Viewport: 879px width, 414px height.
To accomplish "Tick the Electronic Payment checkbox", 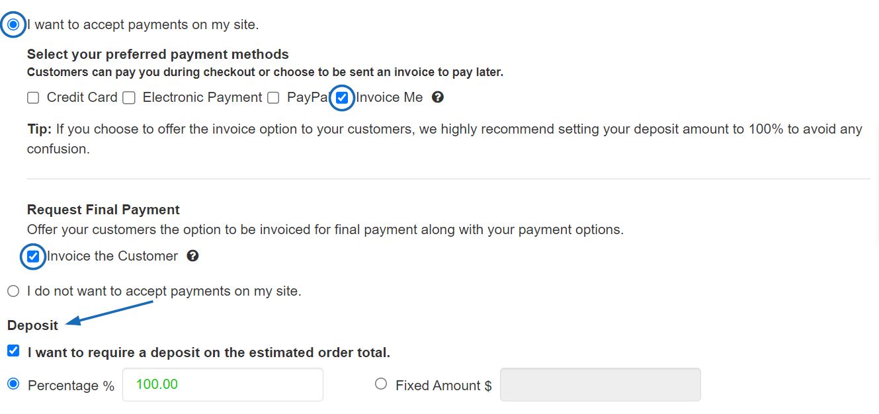I will (x=129, y=98).
